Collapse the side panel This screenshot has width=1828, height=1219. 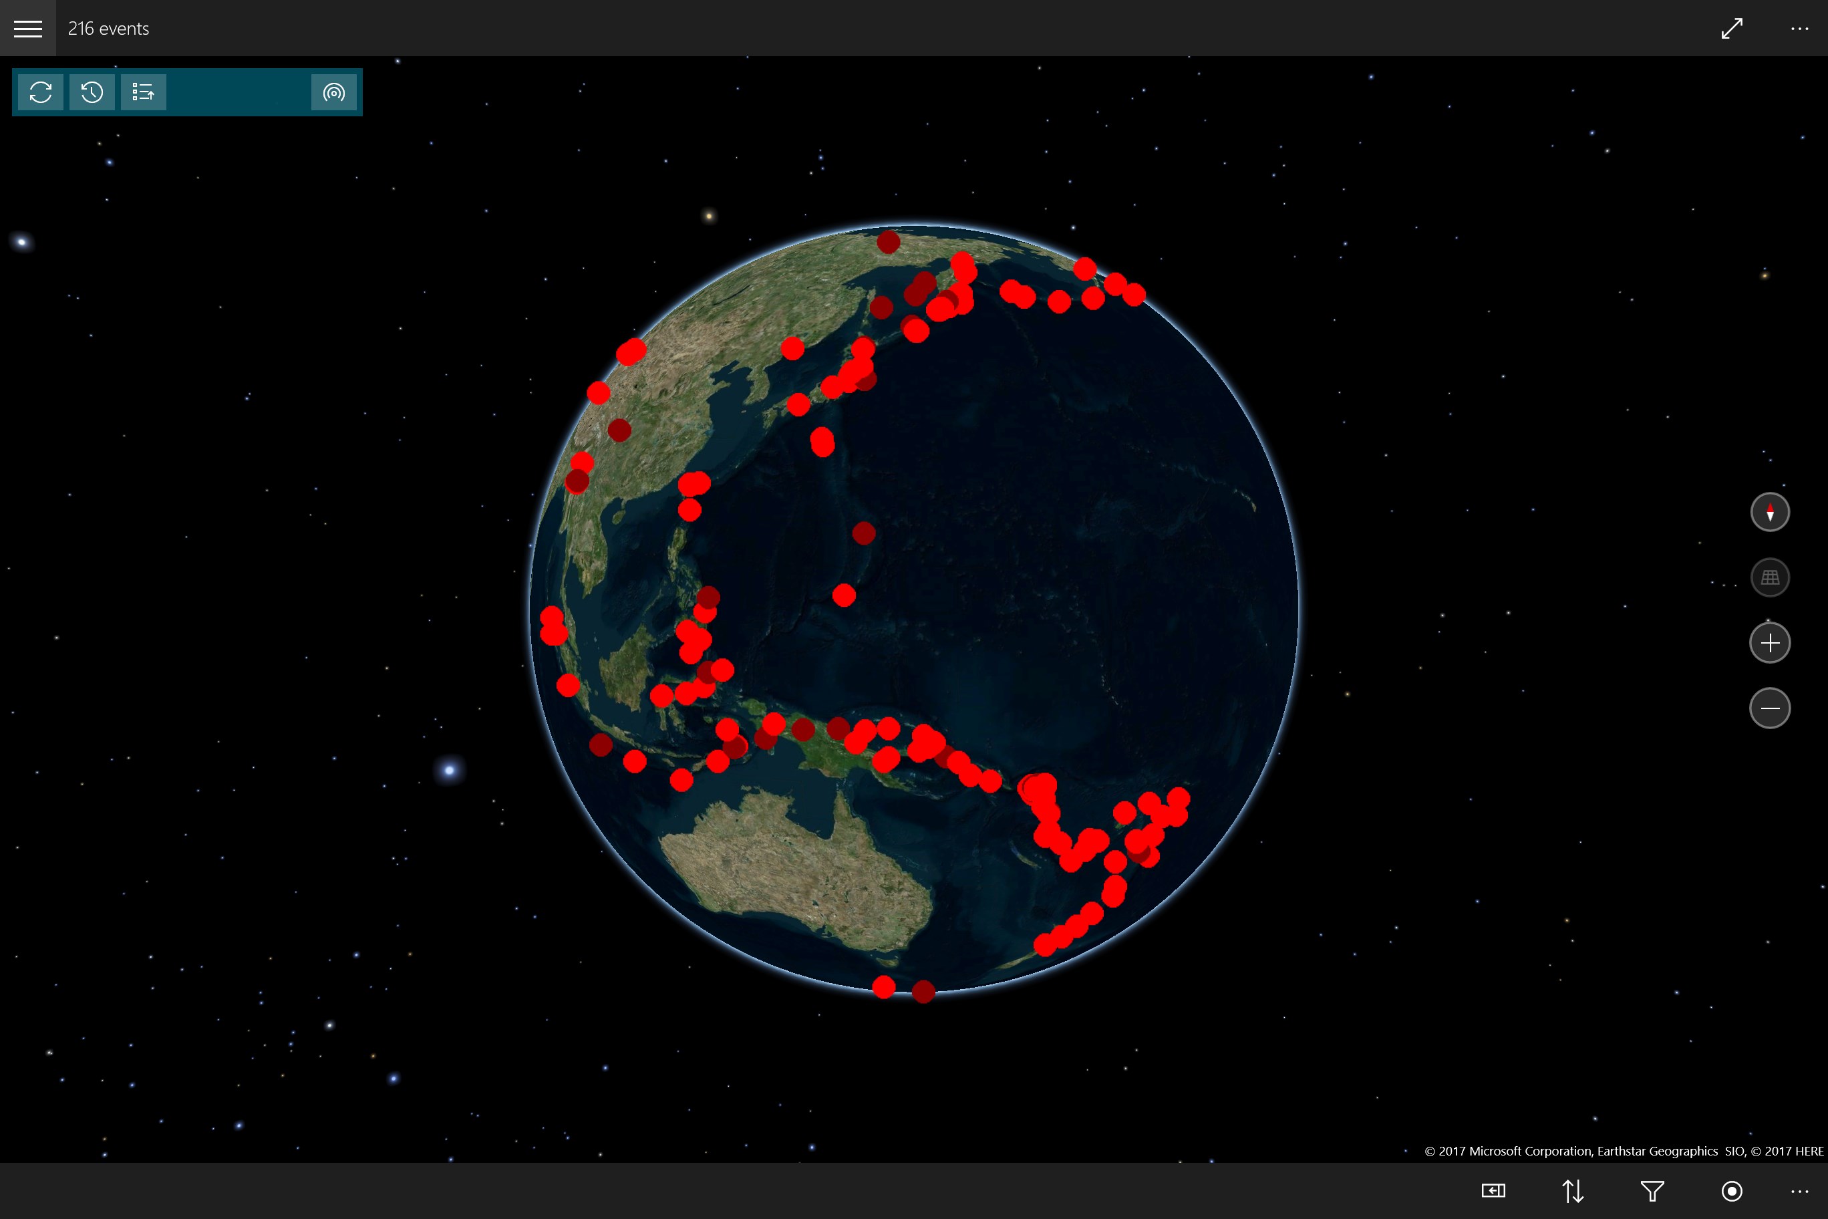pos(1492,1190)
